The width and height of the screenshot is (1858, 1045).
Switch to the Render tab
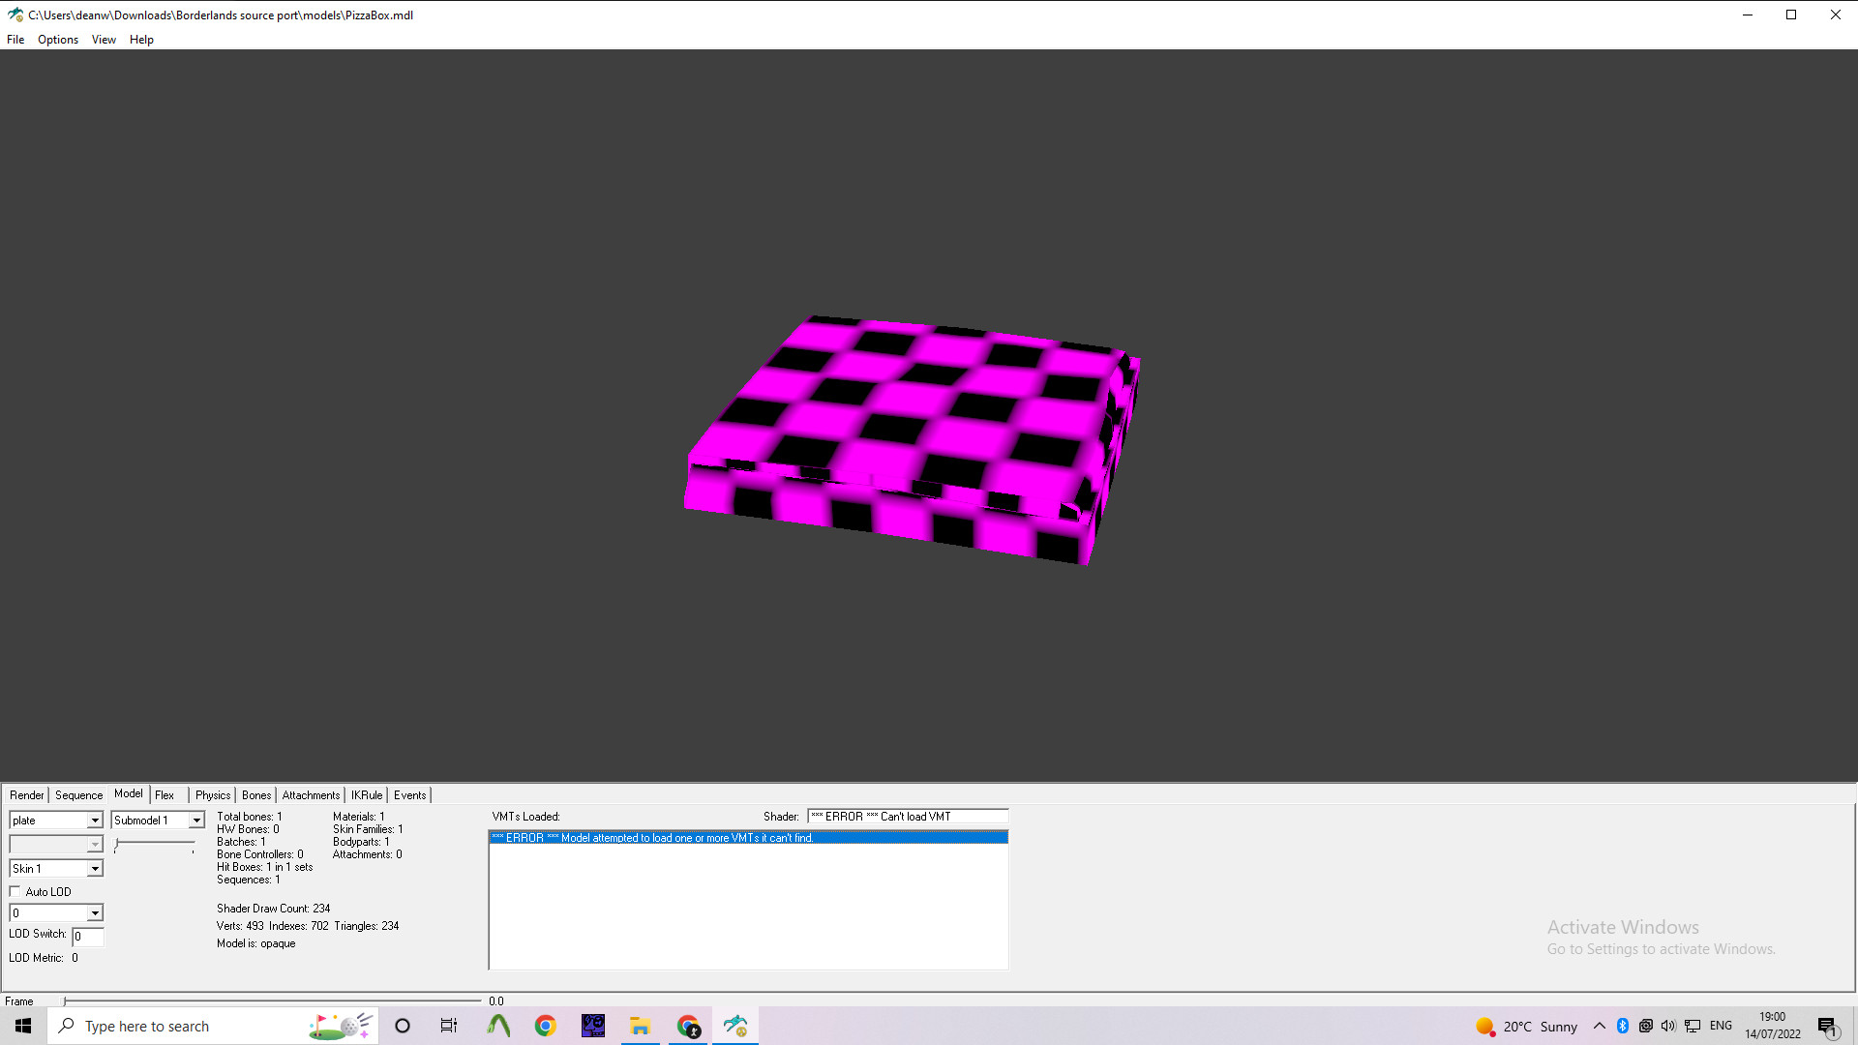point(27,795)
